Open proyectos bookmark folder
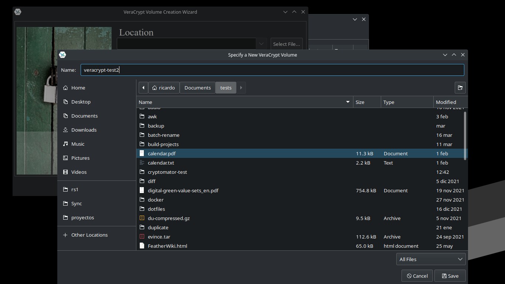This screenshot has height=284, width=505. [82, 217]
